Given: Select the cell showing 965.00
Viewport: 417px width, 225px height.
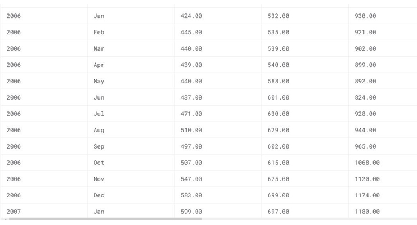Looking at the screenshot, I should 383,146.
